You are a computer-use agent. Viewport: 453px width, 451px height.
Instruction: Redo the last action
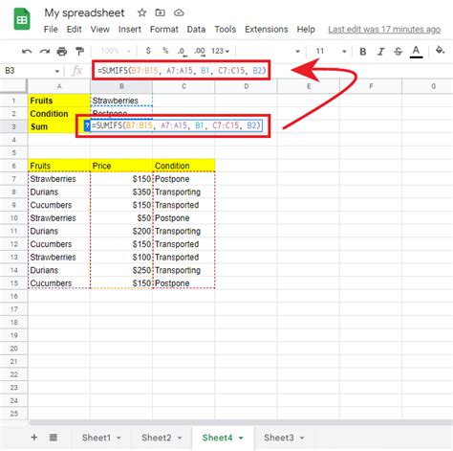coord(45,51)
